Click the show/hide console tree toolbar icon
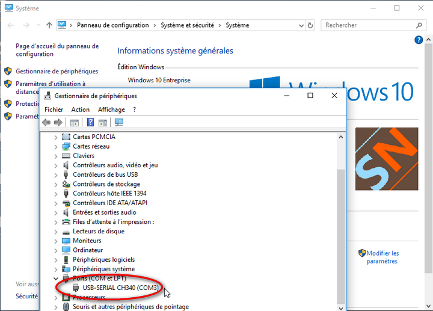 coord(75,123)
